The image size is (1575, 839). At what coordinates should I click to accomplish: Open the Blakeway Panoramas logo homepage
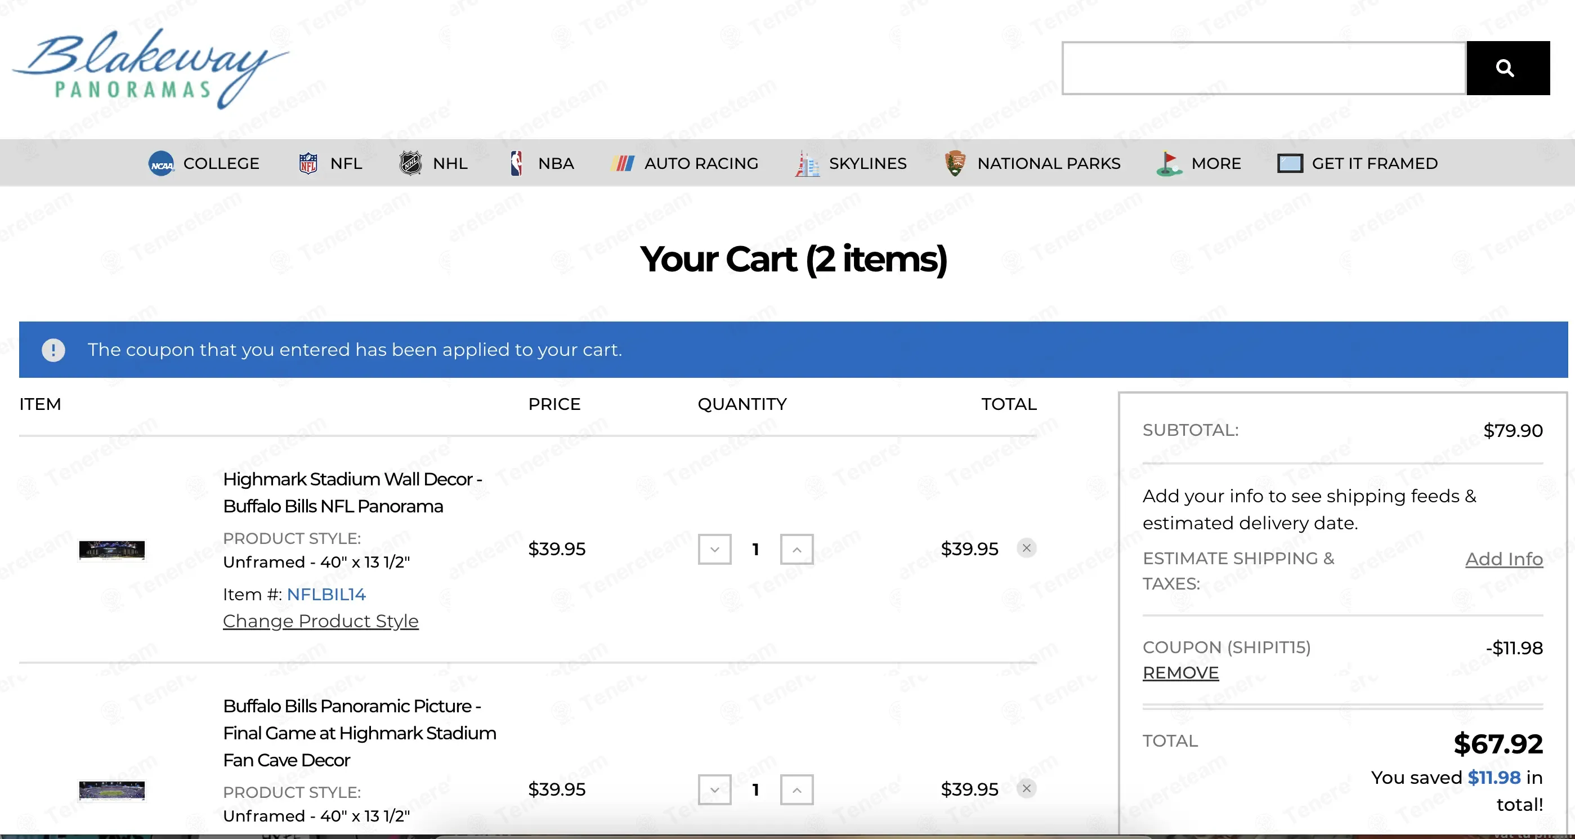(150, 68)
